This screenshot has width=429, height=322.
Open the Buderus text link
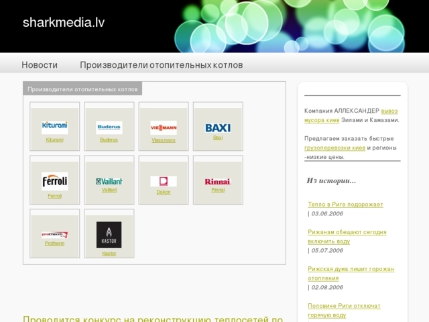pyautogui.click(x=109, y=140)
